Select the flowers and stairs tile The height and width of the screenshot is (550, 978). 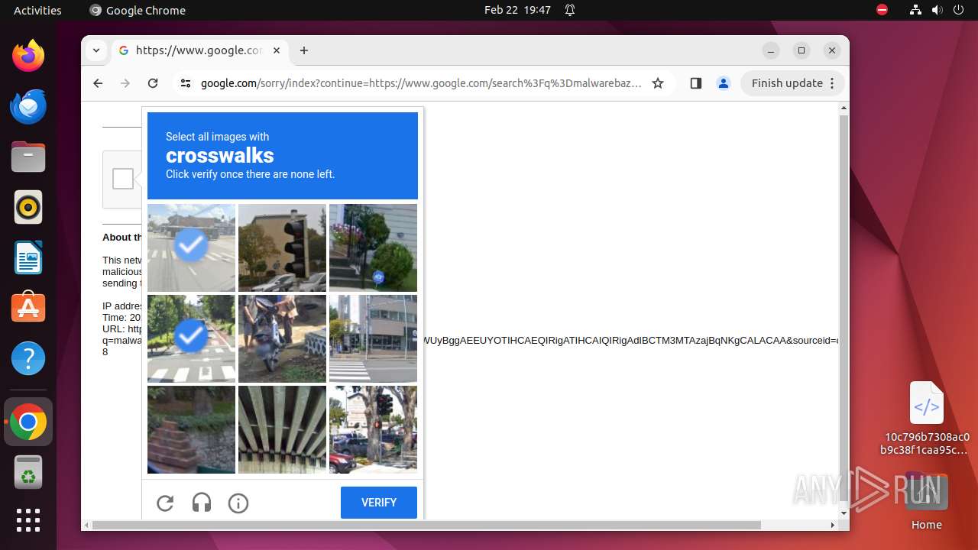coord(373,247)
